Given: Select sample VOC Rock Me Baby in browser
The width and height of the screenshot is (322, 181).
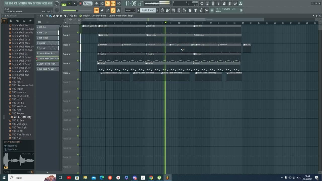Looking at the screenshot, I should pos(22,117).
